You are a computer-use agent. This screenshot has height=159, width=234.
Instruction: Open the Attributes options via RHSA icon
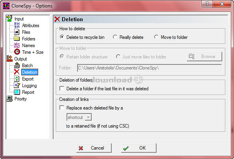pyautogui.click(x=17, y=26)
